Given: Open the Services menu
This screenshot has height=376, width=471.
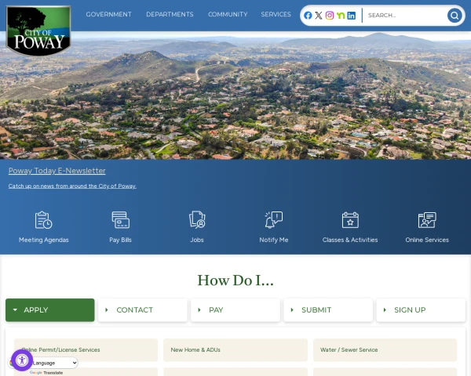Looking at the screenshot, I should click(276, 14).
